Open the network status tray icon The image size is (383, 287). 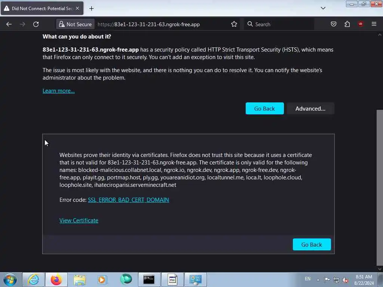(336, 280)
